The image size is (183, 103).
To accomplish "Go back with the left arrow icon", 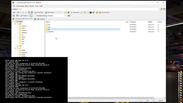I will tap(14, 12).
